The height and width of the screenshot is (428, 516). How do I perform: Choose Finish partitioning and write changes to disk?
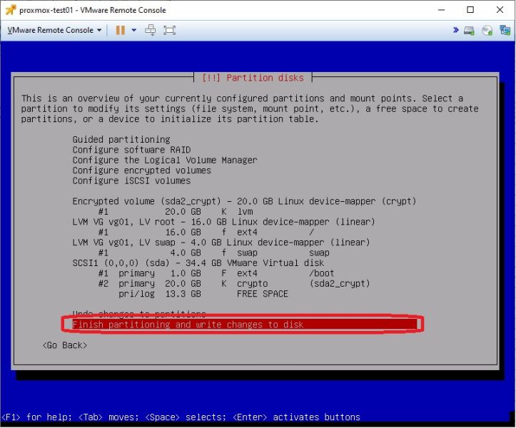(x=245, y=325)
